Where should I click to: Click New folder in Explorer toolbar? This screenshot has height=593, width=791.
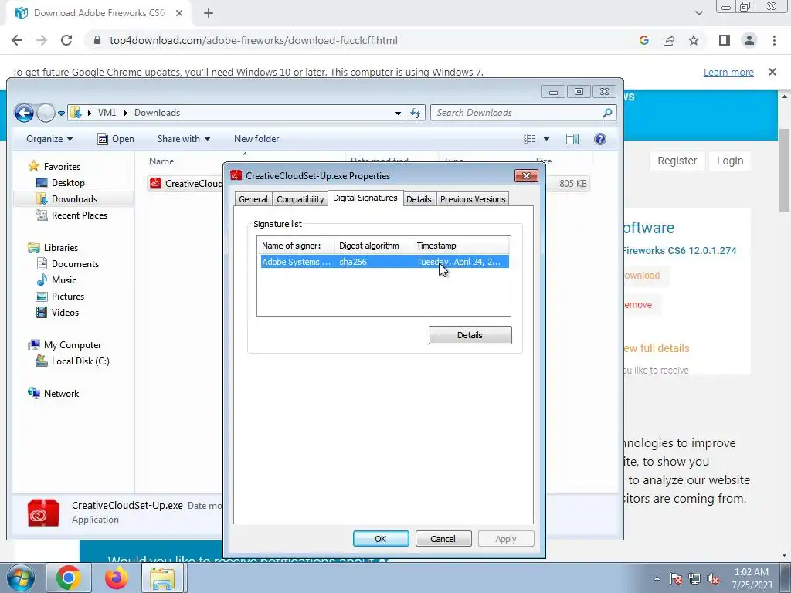tap(256, 139)
